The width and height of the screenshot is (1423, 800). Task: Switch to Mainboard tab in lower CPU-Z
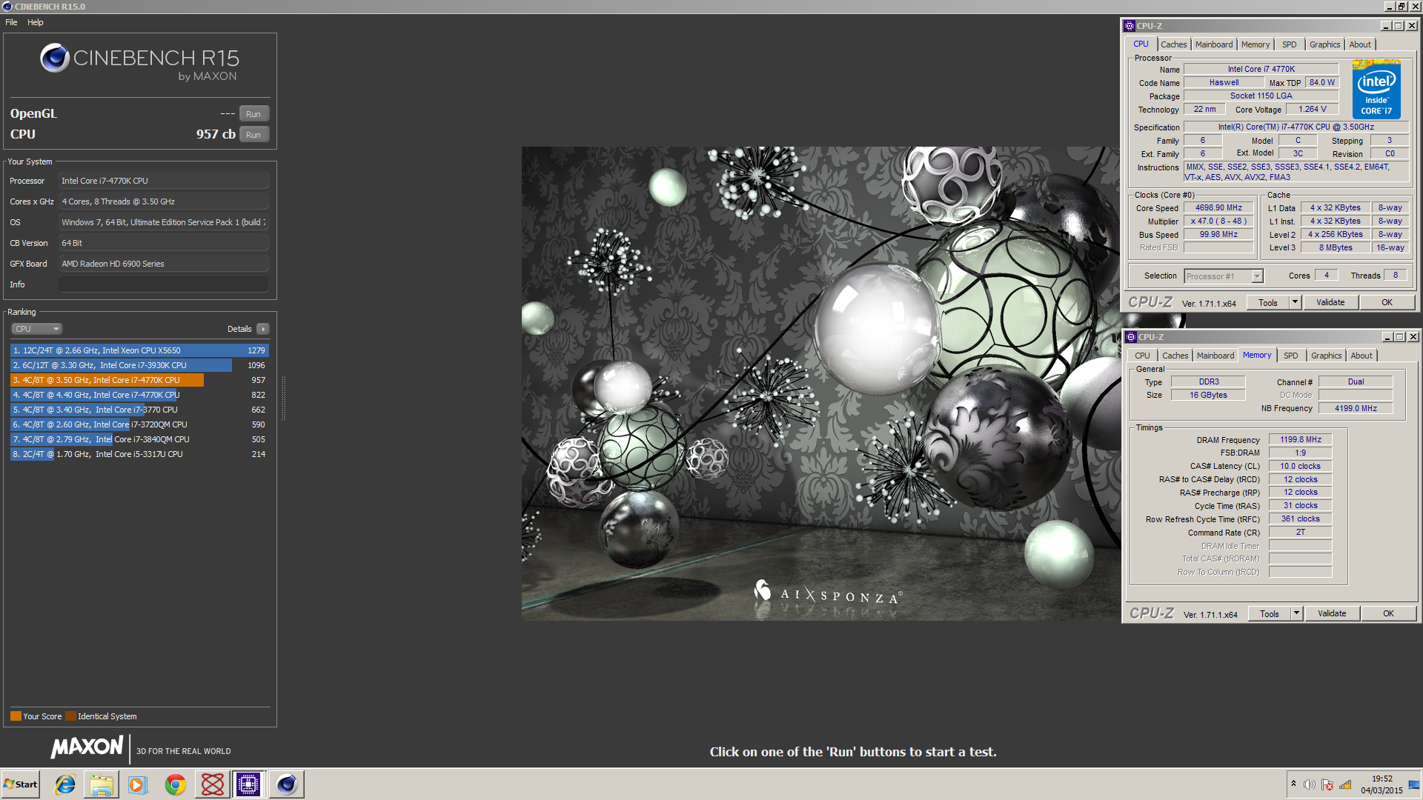(x=1215, y=356)
